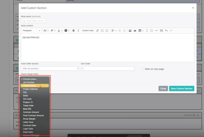Viewport: 204px width, 137px height.
Task: Insert a block quote
Action: (x=135, y=31)
